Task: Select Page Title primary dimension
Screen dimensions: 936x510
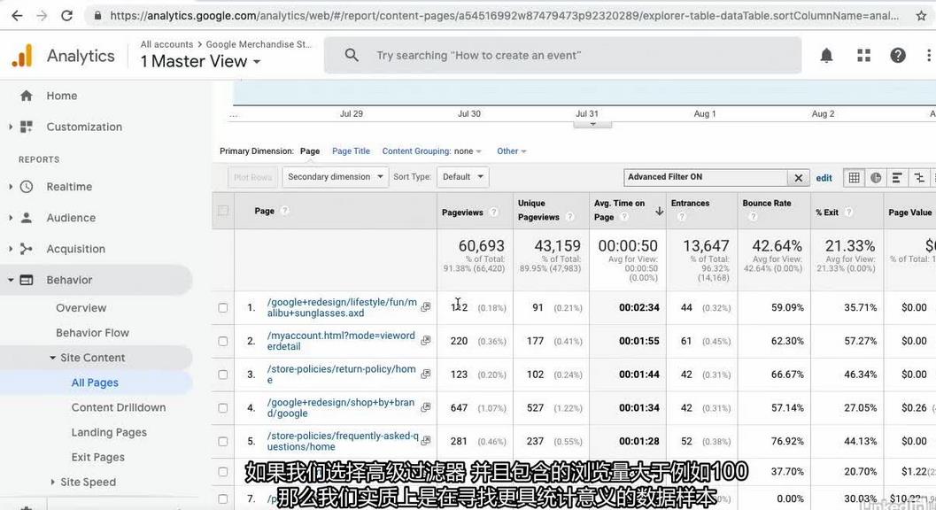Action: click(351, 151)
